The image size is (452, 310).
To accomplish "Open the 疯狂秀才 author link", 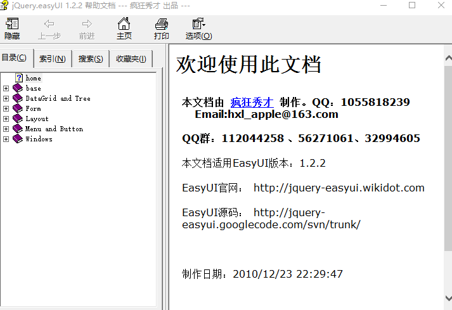I will [252, 102].
